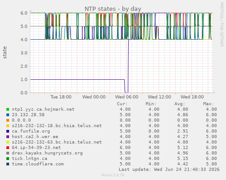Click 64.ip-54-39-23.net current value 6.00
The image size is (226, 180).
point(125,148)
